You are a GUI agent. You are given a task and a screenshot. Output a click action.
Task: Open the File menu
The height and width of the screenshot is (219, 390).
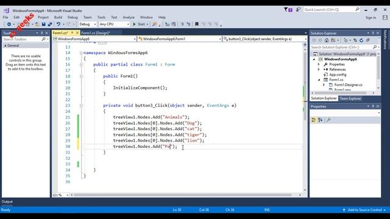pos(5,18)
